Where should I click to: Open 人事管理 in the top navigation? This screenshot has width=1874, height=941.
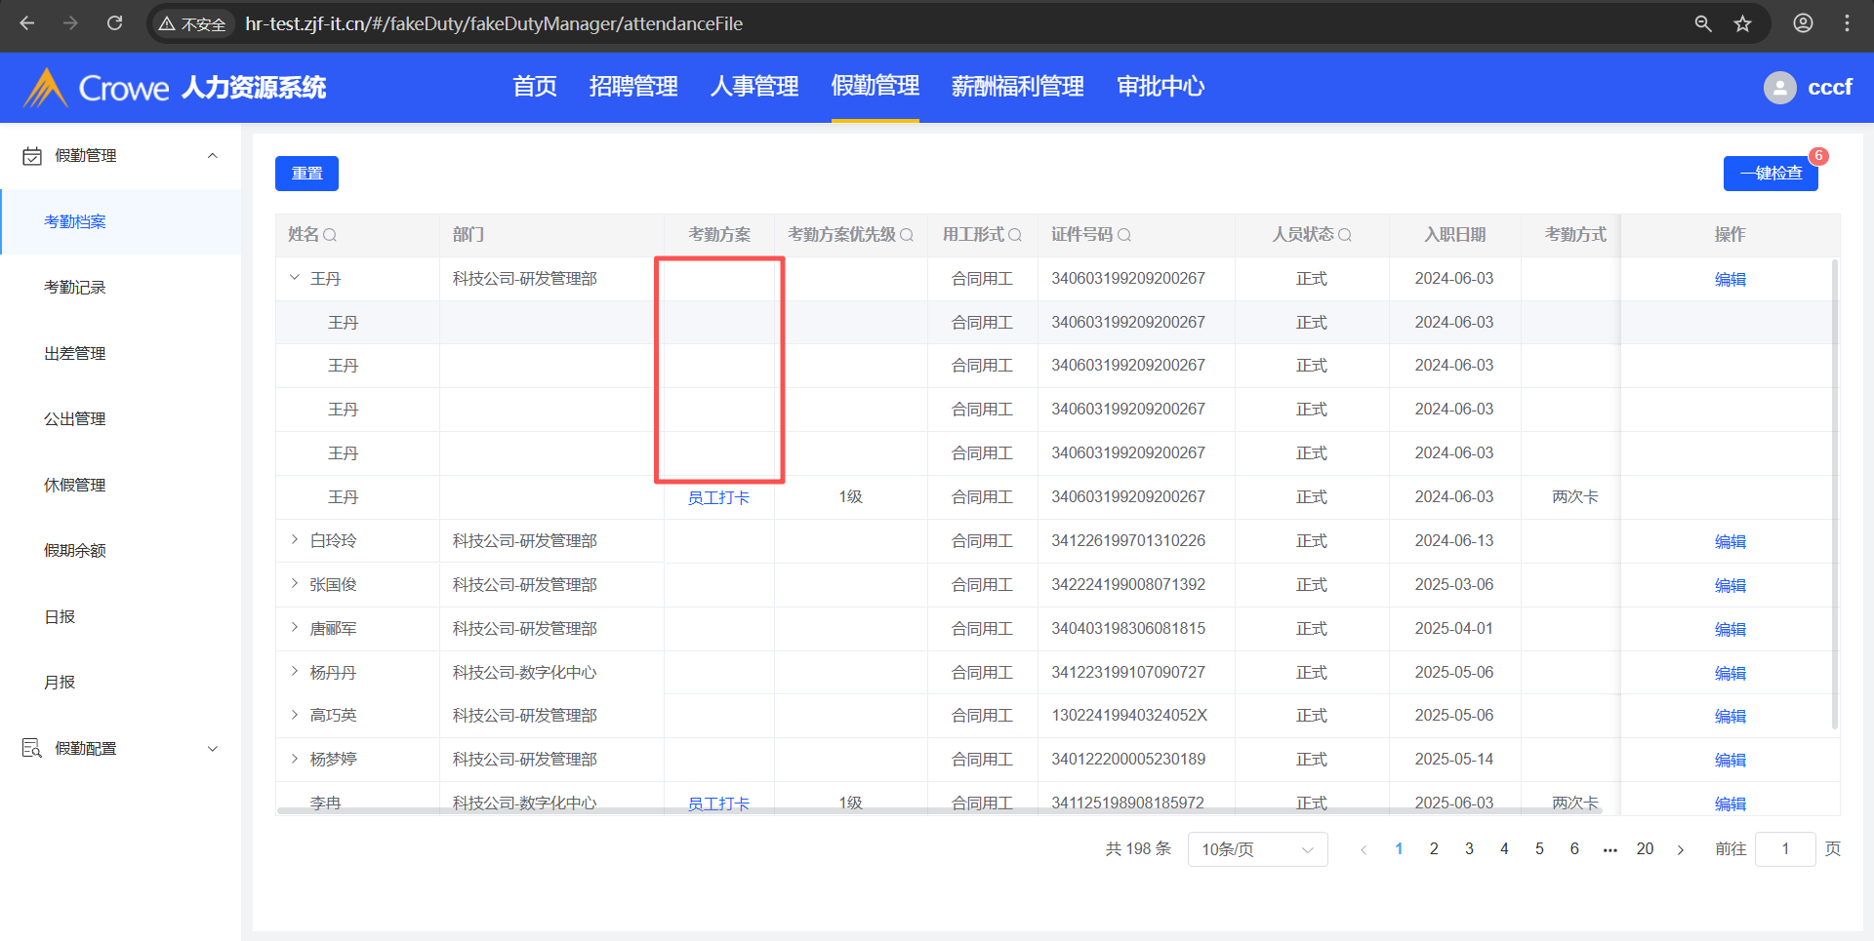(754, 87)
